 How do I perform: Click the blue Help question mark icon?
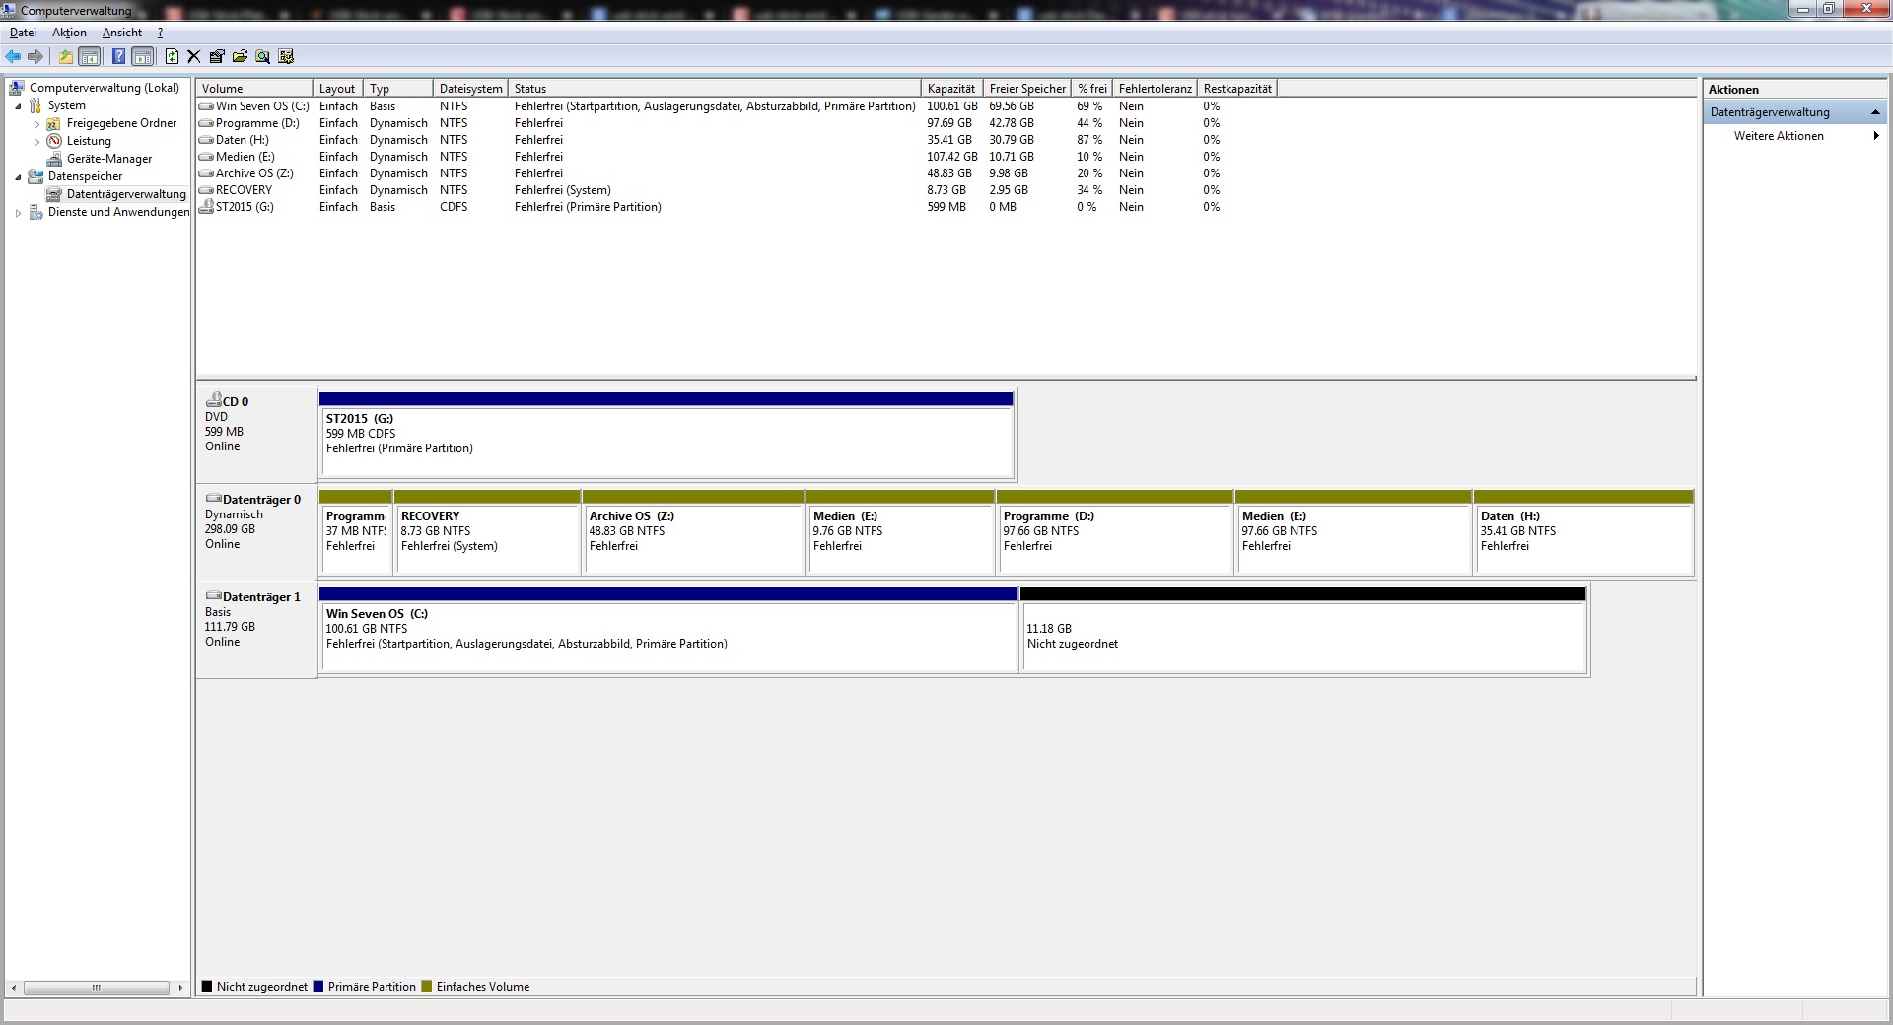118,57
